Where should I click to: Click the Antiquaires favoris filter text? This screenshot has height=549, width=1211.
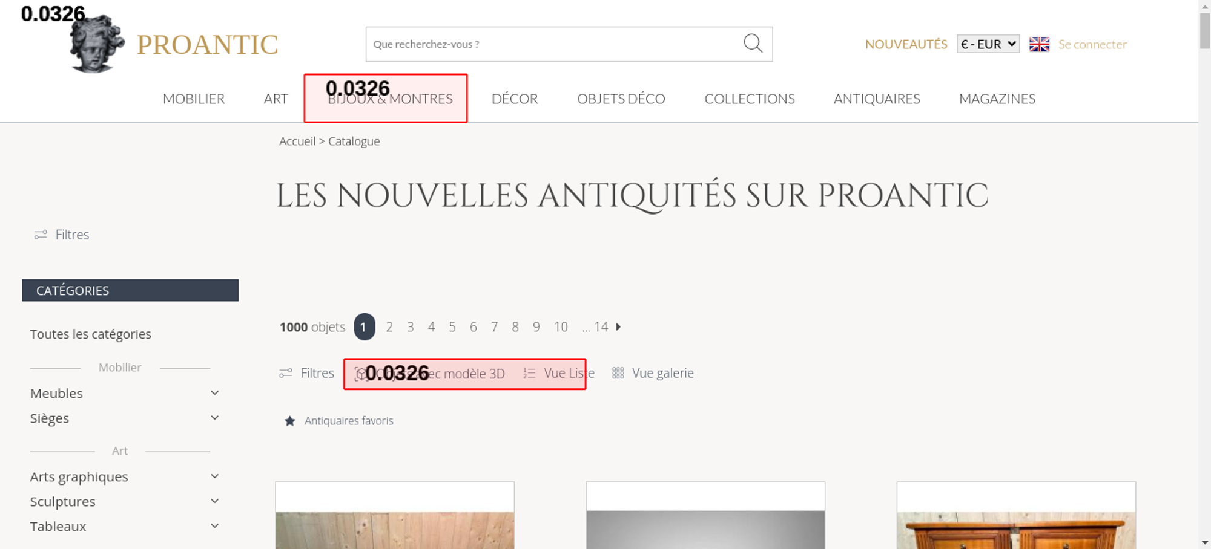point(349,421)
